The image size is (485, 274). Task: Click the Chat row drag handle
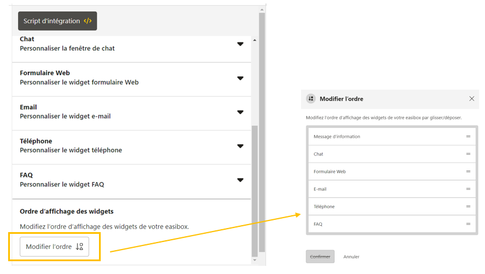pyautogui.click(x=468, y=154)
